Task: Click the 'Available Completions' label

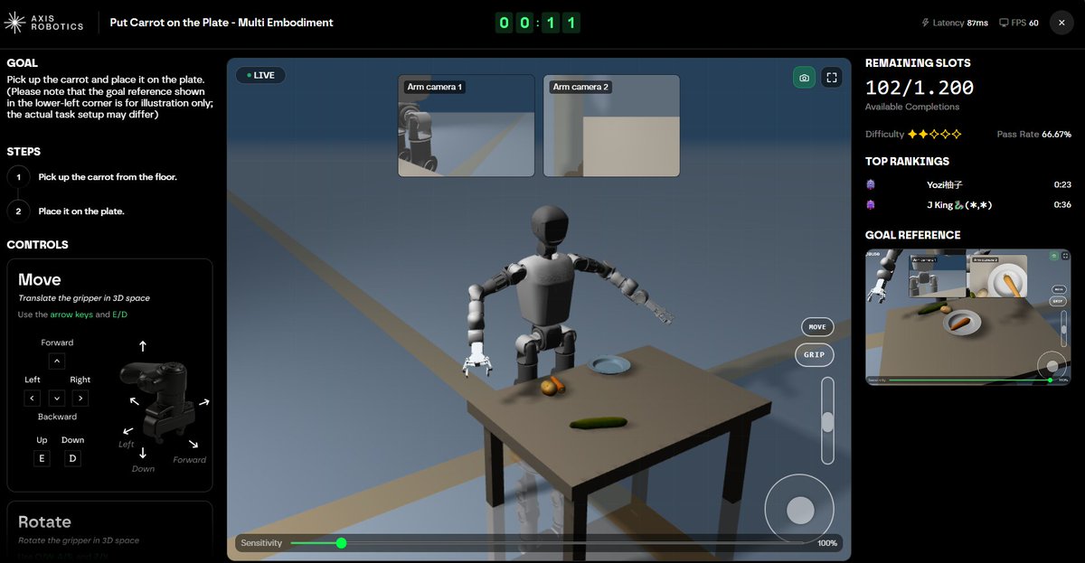Action: (912, 107)
